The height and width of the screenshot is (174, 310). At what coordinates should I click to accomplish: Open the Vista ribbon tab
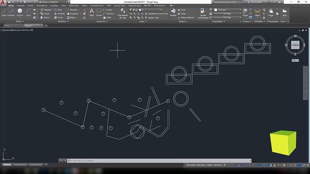[x=63, y=6]
